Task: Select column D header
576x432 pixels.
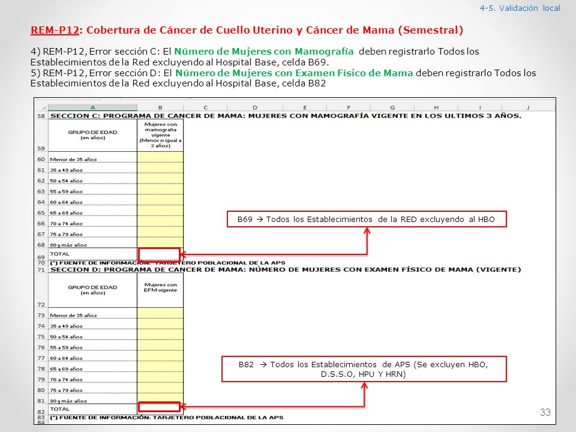Action: tap(255, 107)
